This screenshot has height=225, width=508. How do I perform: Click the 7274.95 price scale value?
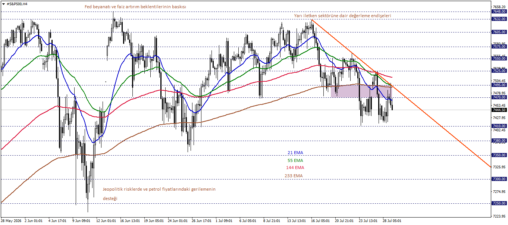(x=499, y=191)
